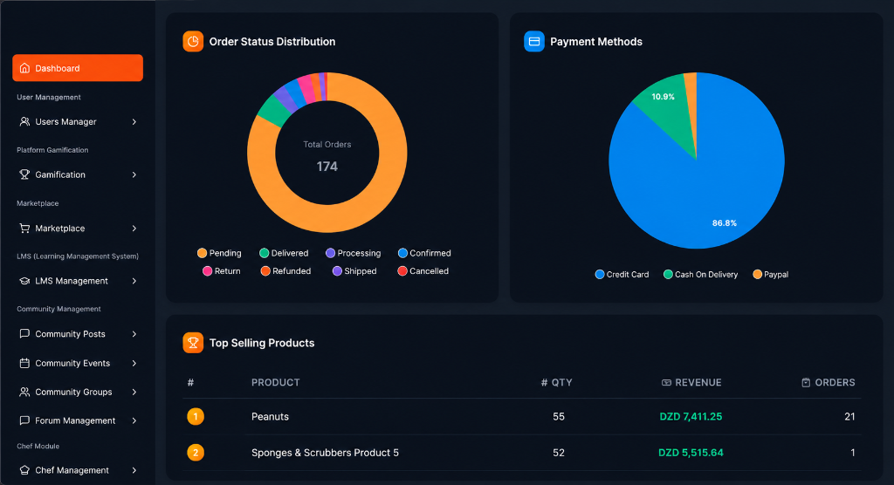The image size is (894, 485).
Task: Click the DZD 5,515.64 revenue value
Action: pos(691,453)
